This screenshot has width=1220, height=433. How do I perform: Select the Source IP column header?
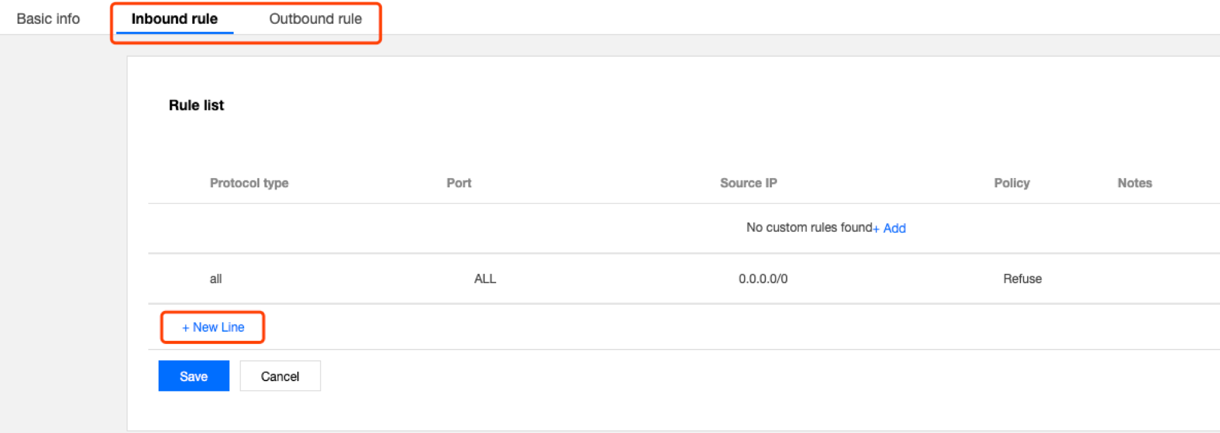(x=748, y=183)
